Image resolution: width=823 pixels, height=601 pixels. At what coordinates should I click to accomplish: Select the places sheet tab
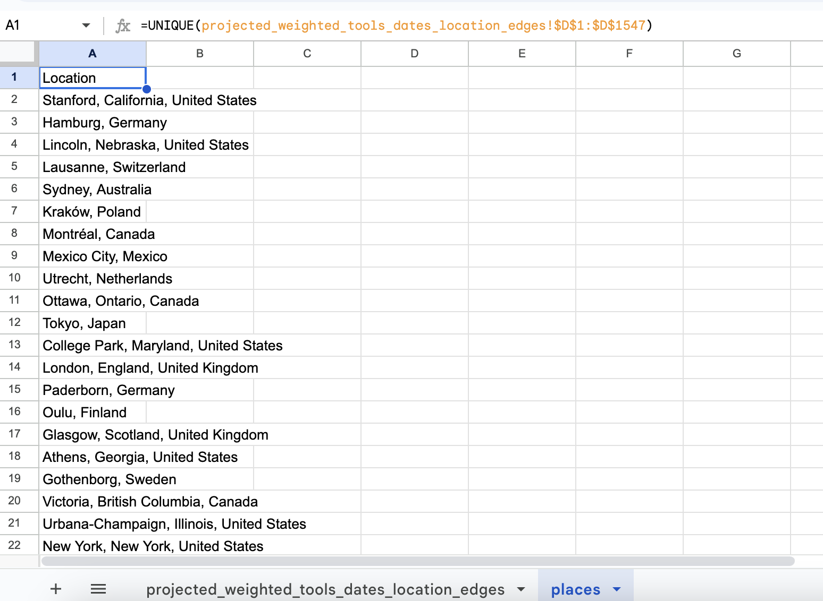point(575,589)
